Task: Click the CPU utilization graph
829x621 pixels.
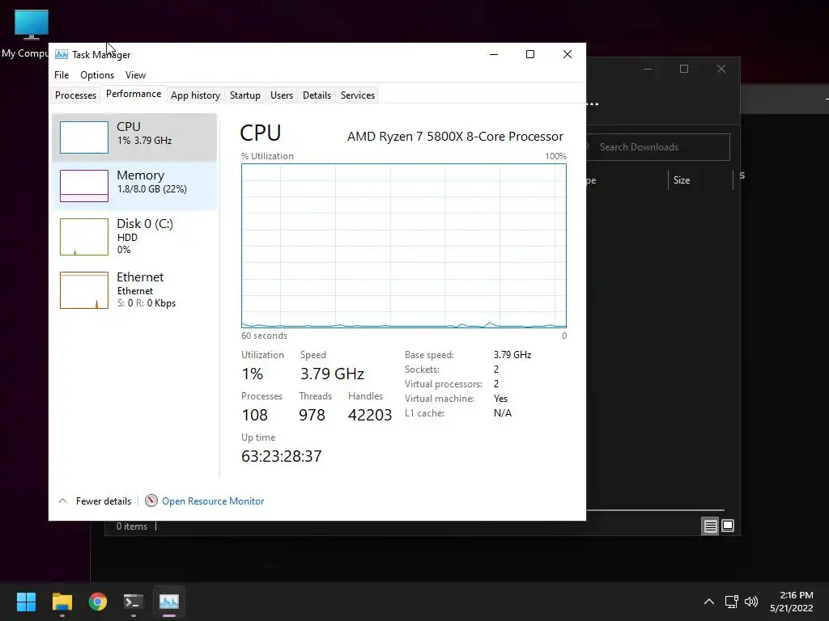Action: click(404, 246)
